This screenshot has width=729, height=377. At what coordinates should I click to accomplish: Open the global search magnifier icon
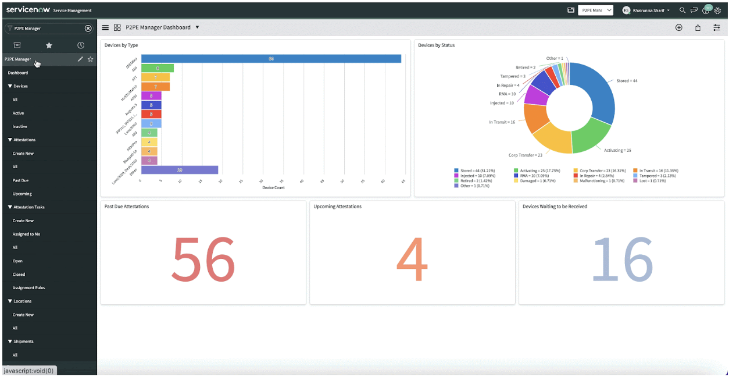682,10
